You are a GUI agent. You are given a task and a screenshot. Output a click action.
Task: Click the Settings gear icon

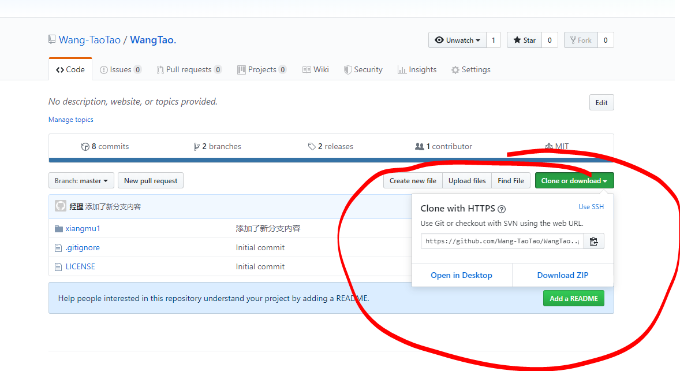pos(455,70)
